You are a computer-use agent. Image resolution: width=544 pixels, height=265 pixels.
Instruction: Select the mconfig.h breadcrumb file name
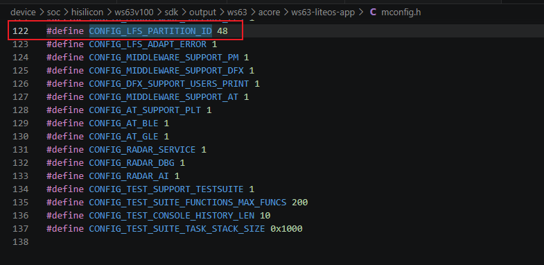pyautogui.click(x=401, y=12)
